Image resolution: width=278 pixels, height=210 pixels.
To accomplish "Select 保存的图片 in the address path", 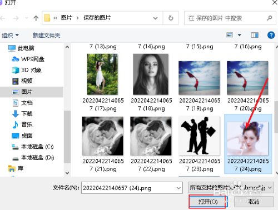I will [x=97, y=18].
